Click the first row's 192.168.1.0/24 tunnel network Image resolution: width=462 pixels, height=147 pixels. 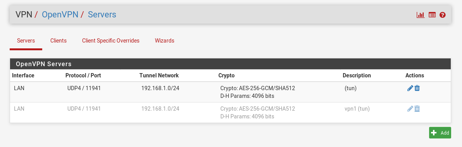tap(160, 88)
